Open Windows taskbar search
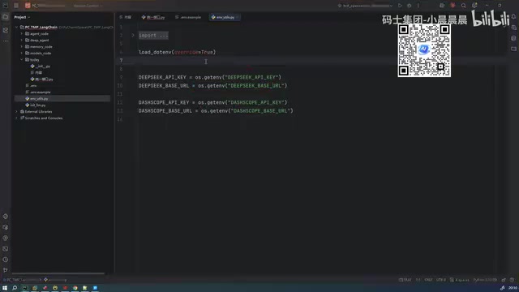519x292 pixels. [15, 288]
